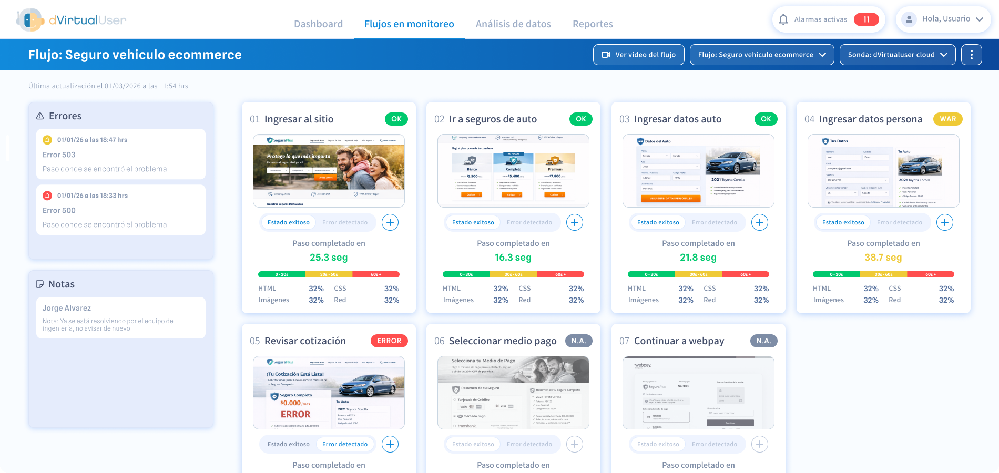The width and height of the screenshot is (999, 473).
Task: Click plus icon on Ir a seguros de auto card
Action: [x=574, y=222]
